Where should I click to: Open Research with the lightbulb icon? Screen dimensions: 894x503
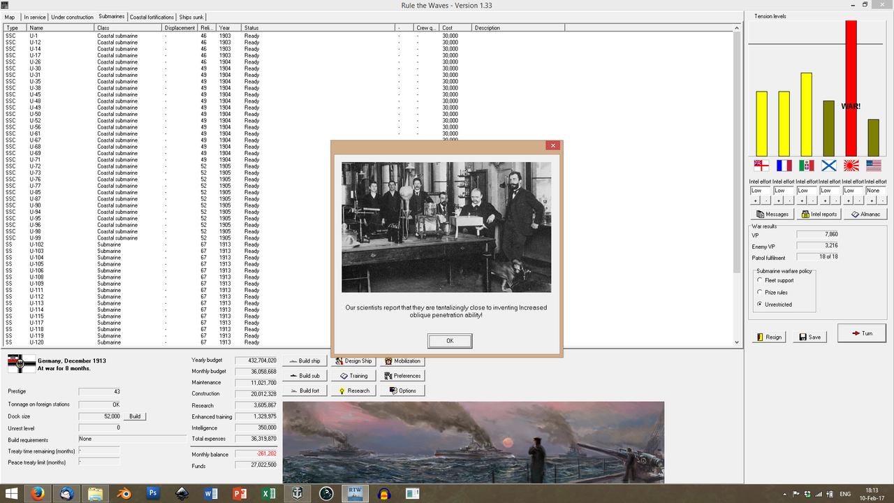click(x=353, y=391)
